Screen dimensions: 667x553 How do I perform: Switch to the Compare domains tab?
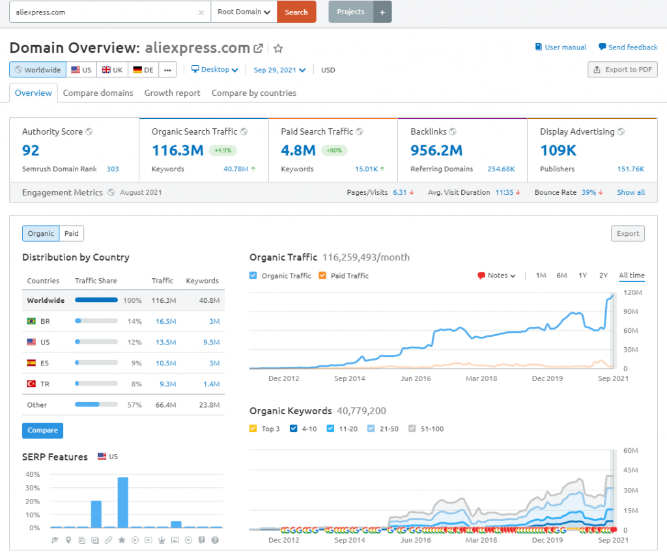tap(98, 92)
